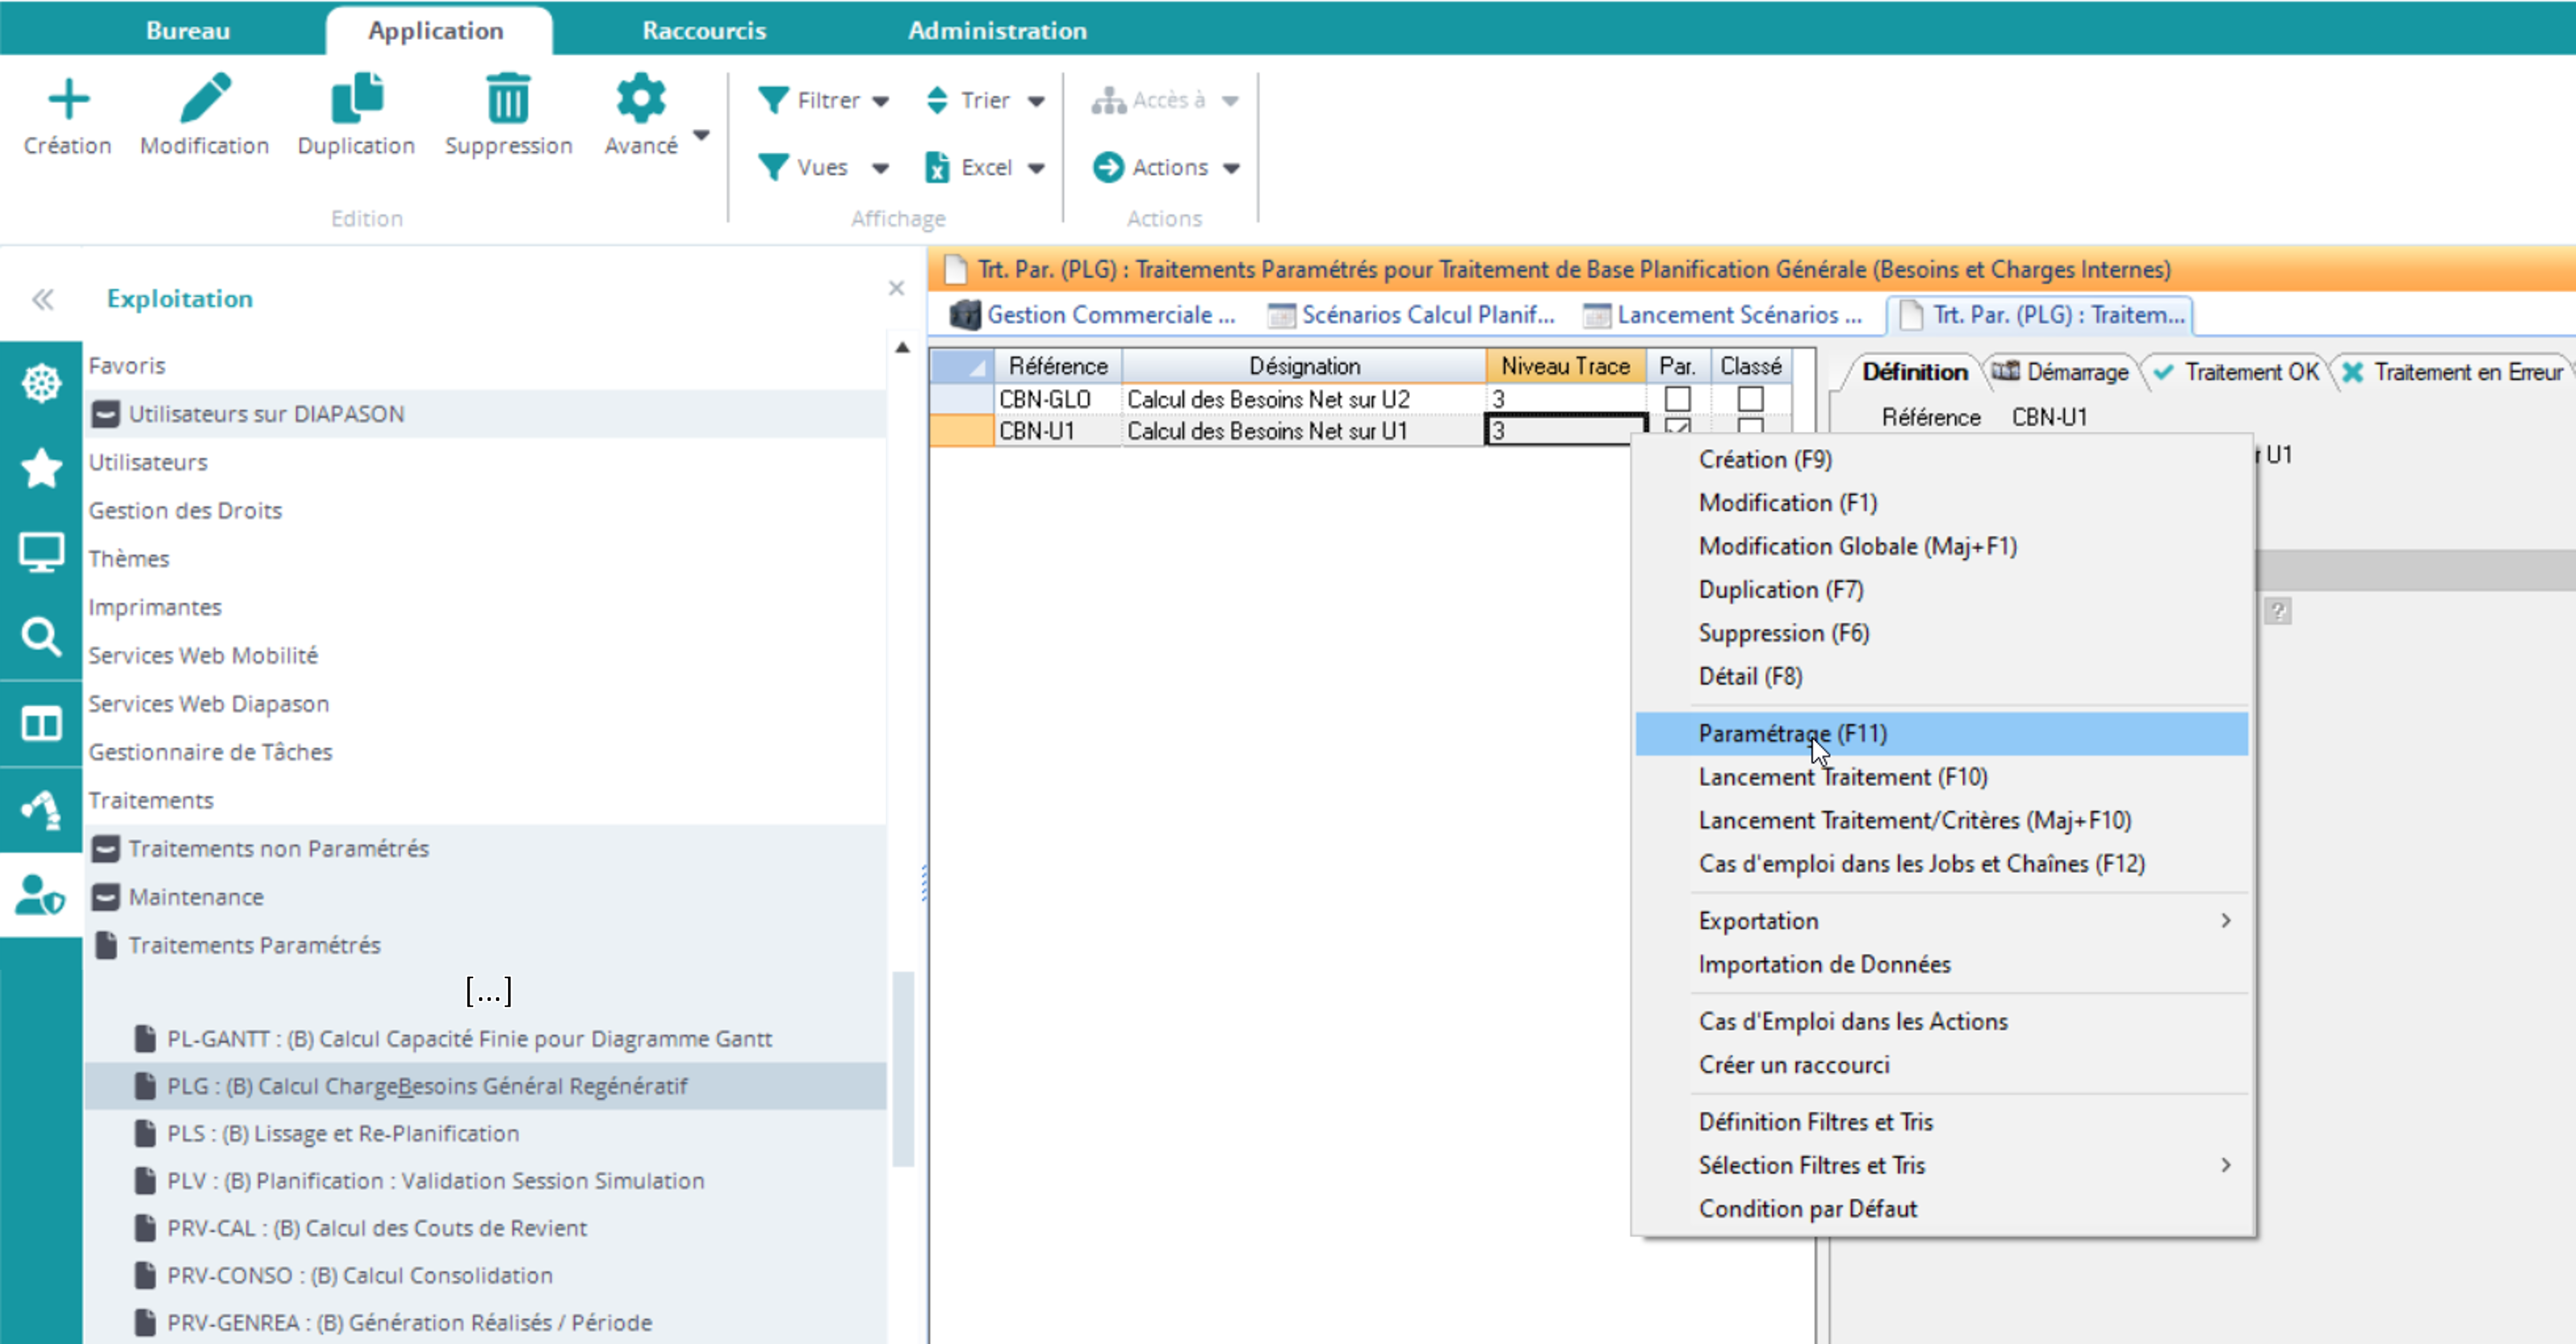Select Lancement Traitement (F10) menu entry
Screen dimensions: 2576x1344
[1842, 777]
